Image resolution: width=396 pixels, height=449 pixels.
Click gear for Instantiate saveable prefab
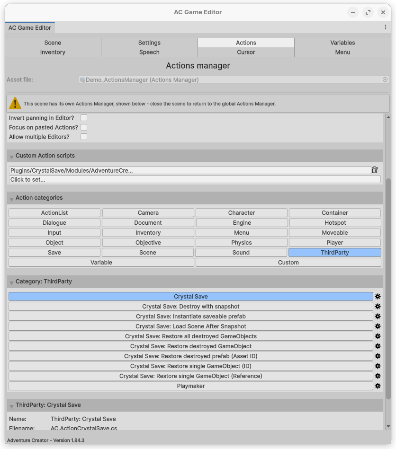coord(378,317)
